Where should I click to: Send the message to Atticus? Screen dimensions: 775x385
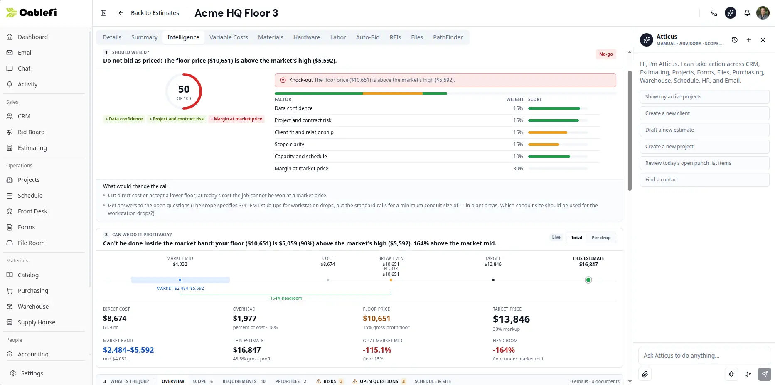tap(765, 374)
